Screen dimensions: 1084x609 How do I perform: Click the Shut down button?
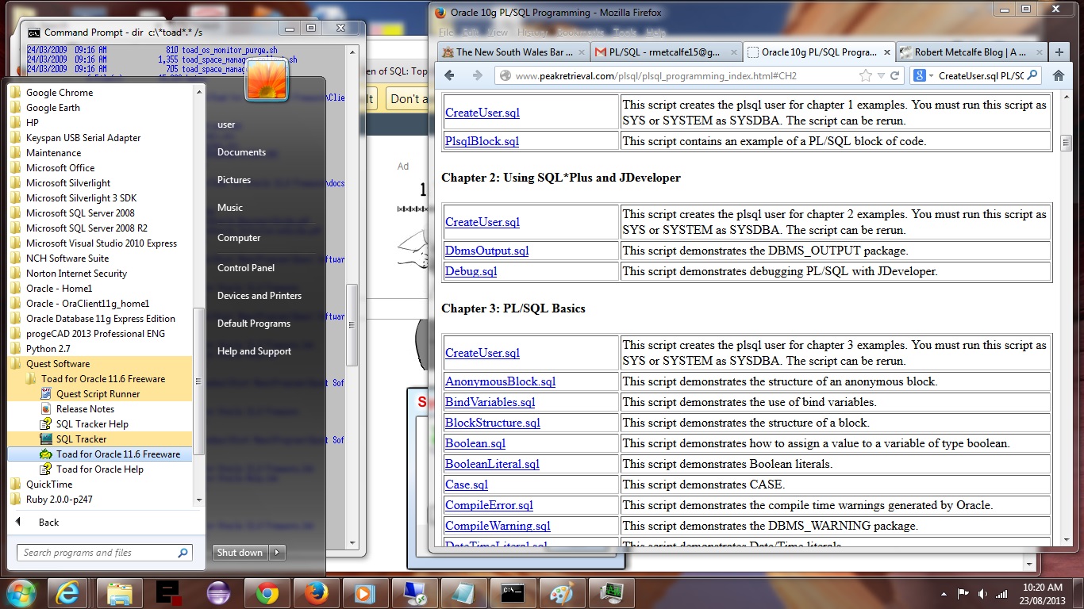[240, 553]
